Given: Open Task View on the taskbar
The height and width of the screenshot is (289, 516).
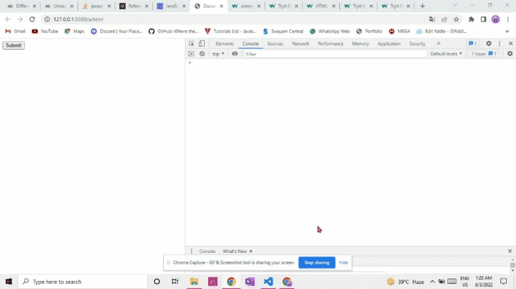Looking at the screenshot, I should (x=175, y=281).
